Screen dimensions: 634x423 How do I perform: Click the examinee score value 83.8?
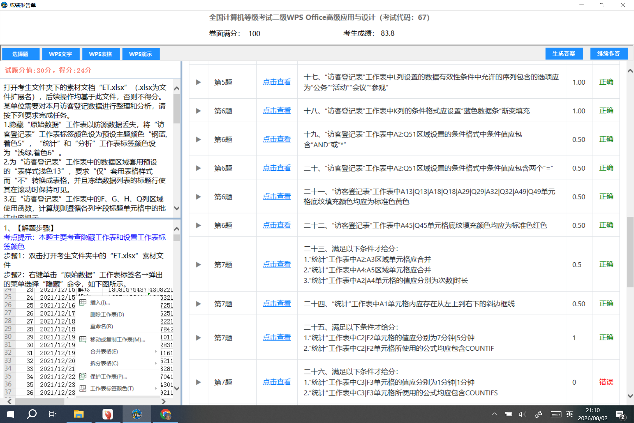(x=387, y=33)
